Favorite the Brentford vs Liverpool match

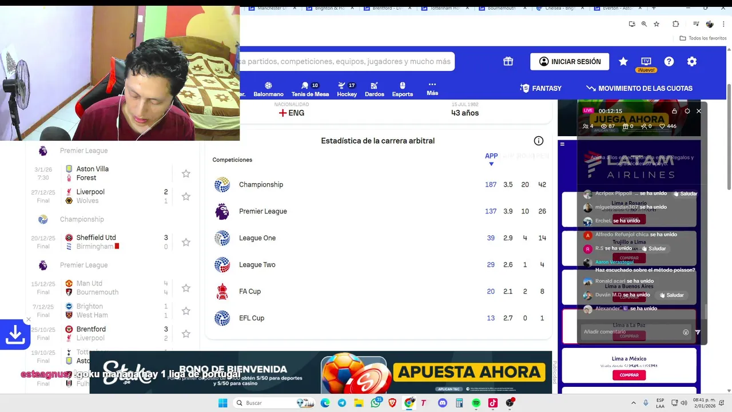(186, 334)
